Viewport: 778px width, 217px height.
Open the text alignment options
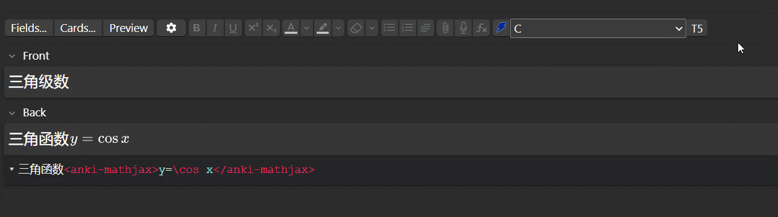pos(426,28)
